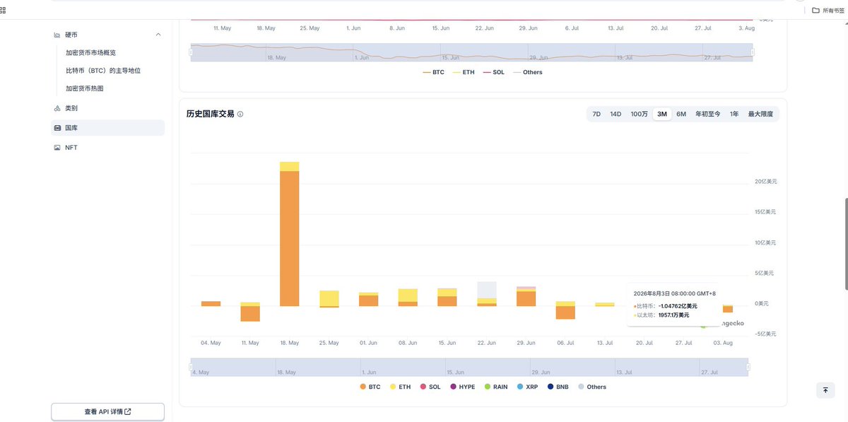Click the 25. May ETH yellow bar
848x422 pixels.
point(329,298)
